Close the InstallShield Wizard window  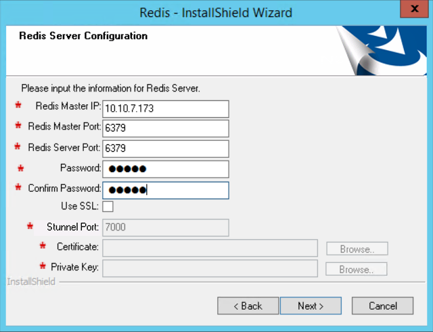click(x=414, y=9)
